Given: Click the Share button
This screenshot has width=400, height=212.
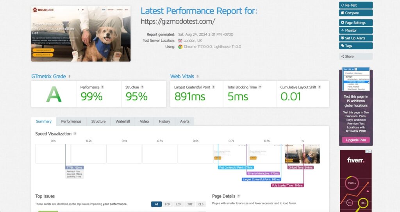Looking at the screenshot, I should click(355, 56).
